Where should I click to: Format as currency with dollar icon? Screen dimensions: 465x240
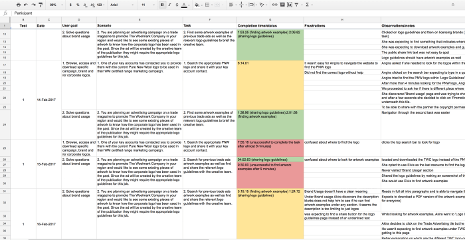click(70, 5)
